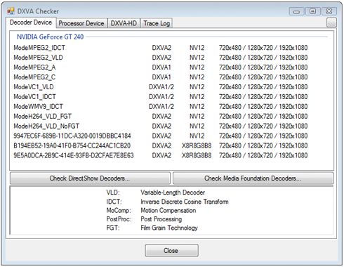Select the ModeMPEG2_VLD row
The height and width of the screenshot is (267, 344).
tap(161, 58)
